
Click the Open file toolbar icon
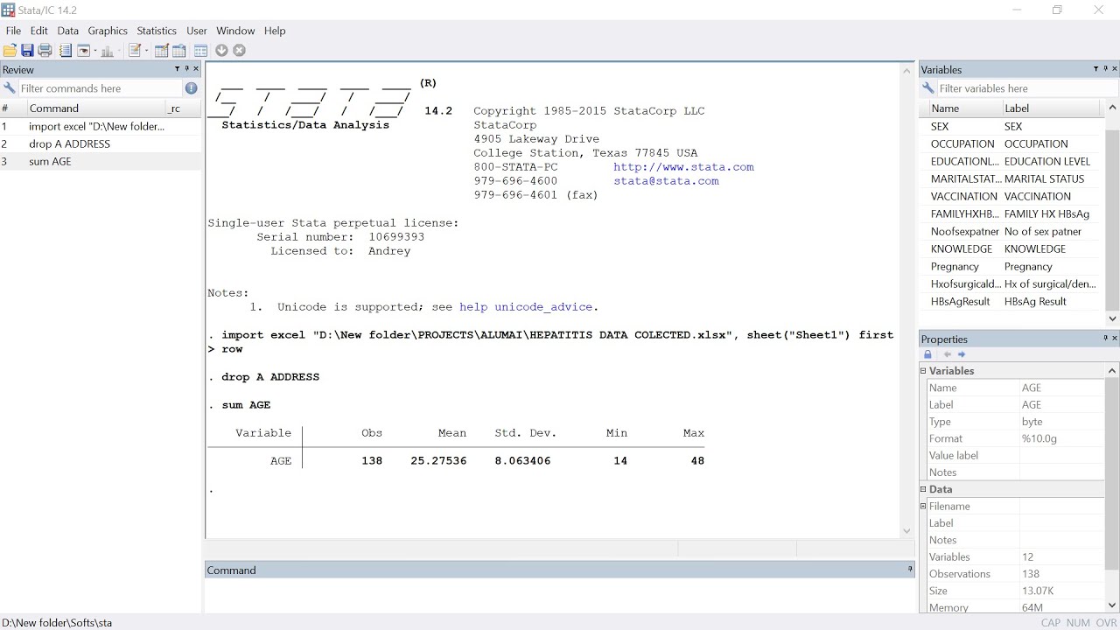(10, 51)
